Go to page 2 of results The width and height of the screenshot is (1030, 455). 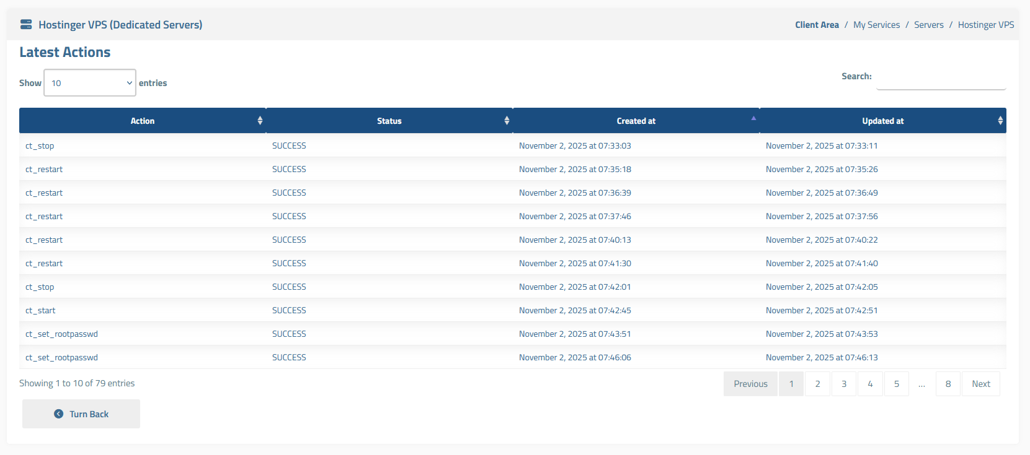pyautogui.click(x=817, y=384)
